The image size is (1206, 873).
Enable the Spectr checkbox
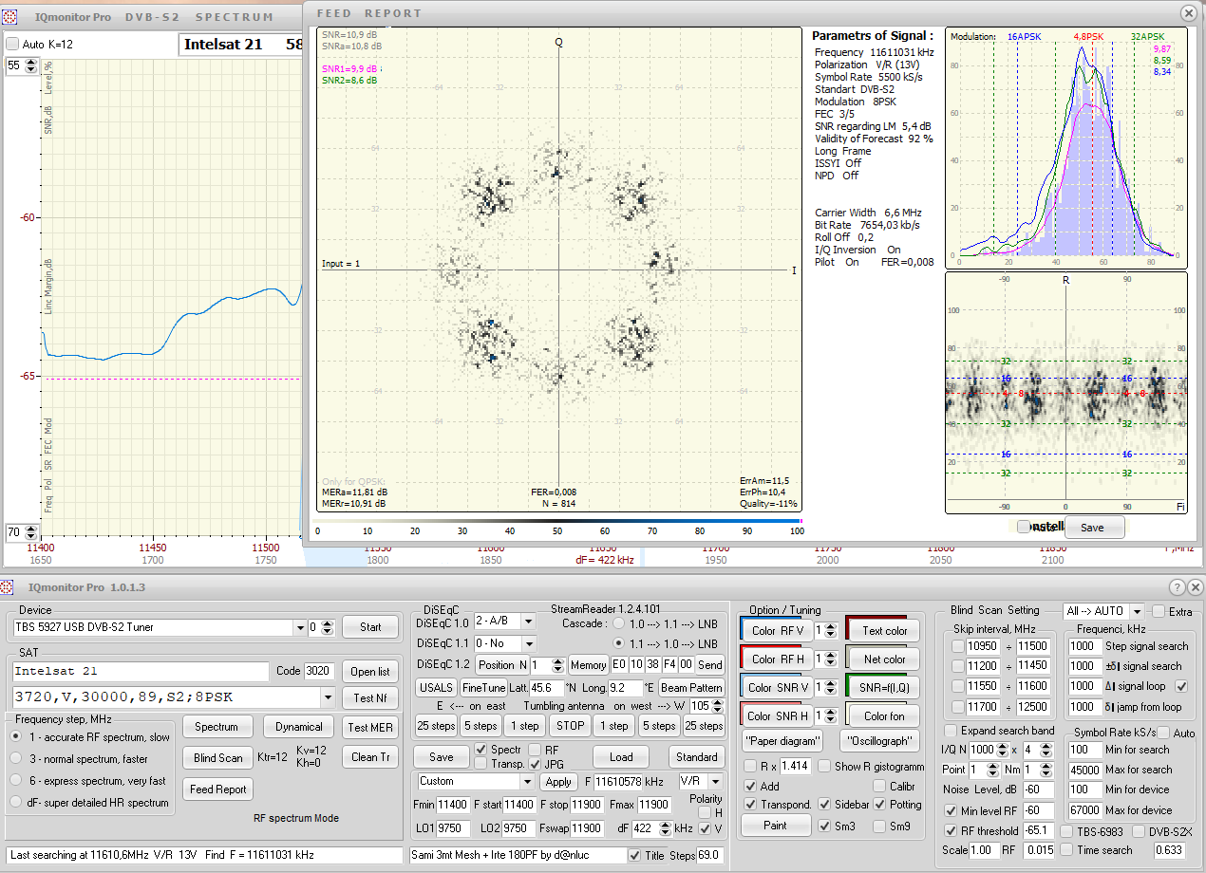click(x=481, y=750)
